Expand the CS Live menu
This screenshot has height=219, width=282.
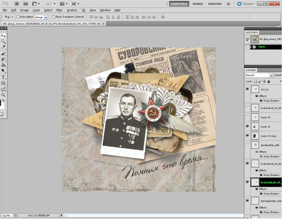[246, 4]
